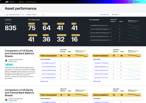Go to the MB Drive tab
The image size is (146, 103).
21,2
